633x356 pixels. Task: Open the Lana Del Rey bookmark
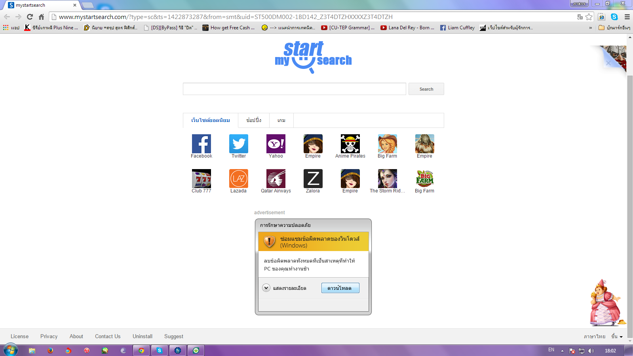[x=407, y=28]
